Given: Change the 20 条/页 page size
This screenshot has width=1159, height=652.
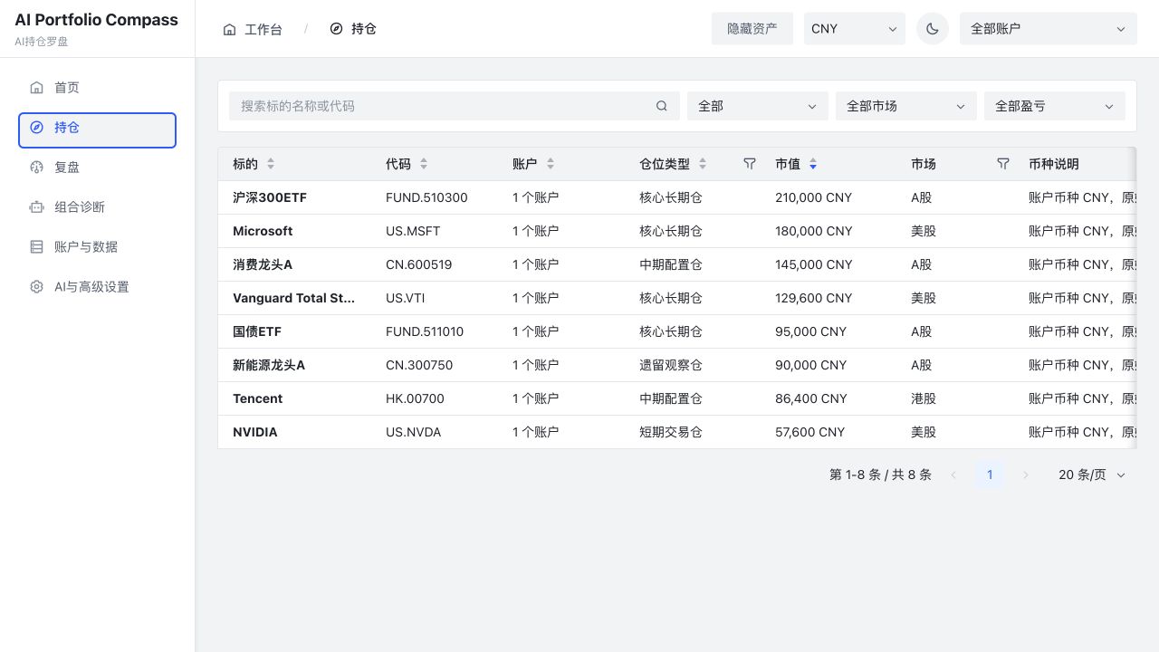Looking at the screenshot, I should coord(1091,475).
